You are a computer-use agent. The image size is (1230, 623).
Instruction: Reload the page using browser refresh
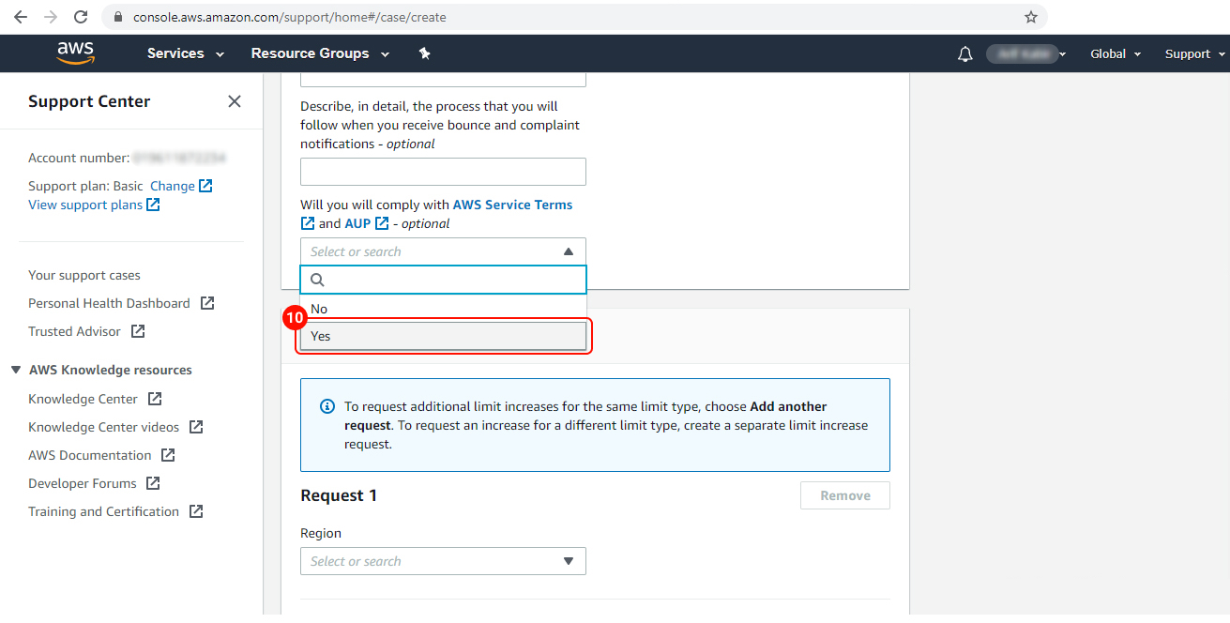tap(81, 17)
